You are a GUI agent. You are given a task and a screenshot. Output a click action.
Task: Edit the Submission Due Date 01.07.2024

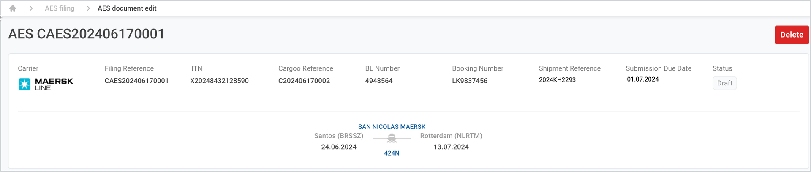coord(642,79)
